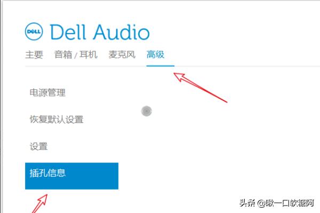Screen dimensions: 320x213
Task: Select the 设置 list entry
Action: (x=38, y=146)
